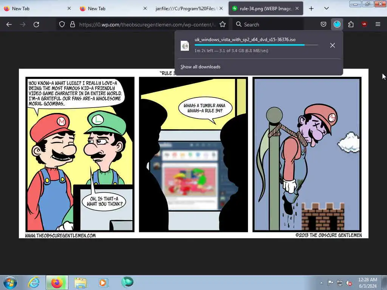Click the ISO file icon in downloads

pos(185,46)
